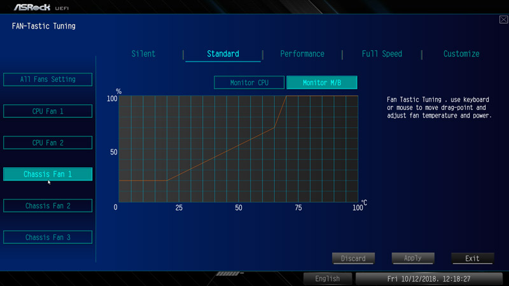
Task: Click the Fan Tastic Tuning help text
Action: pyautogui.click(x=439, y=107)
